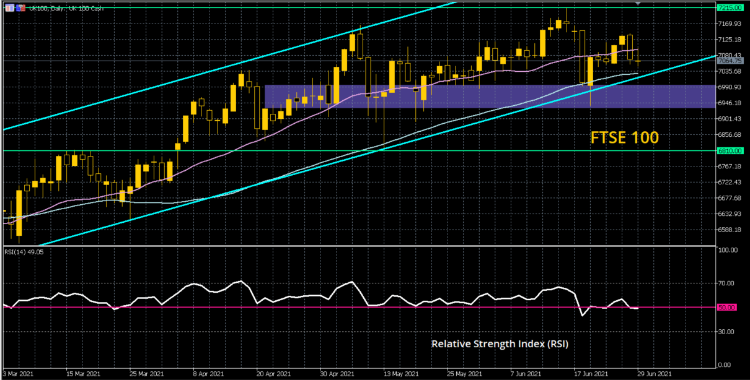Screen dimensions: 750x380
Task: Click the '15 Mar 2021' date label
Action: coord(84,374)
